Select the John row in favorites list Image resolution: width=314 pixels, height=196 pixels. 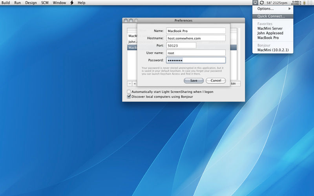tap(132, 42)
